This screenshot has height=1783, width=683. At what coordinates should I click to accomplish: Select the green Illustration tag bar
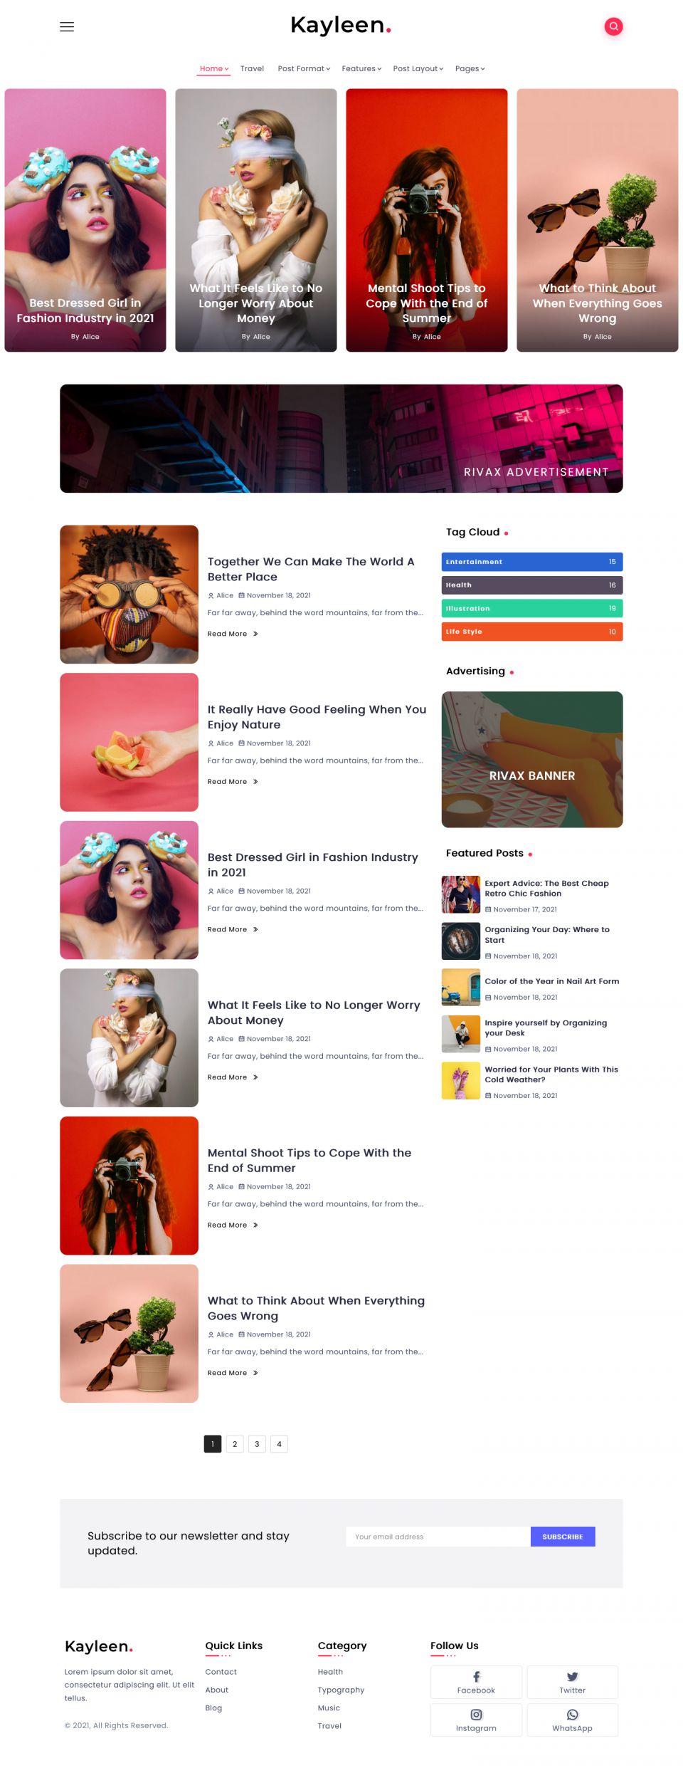(532, 608)
